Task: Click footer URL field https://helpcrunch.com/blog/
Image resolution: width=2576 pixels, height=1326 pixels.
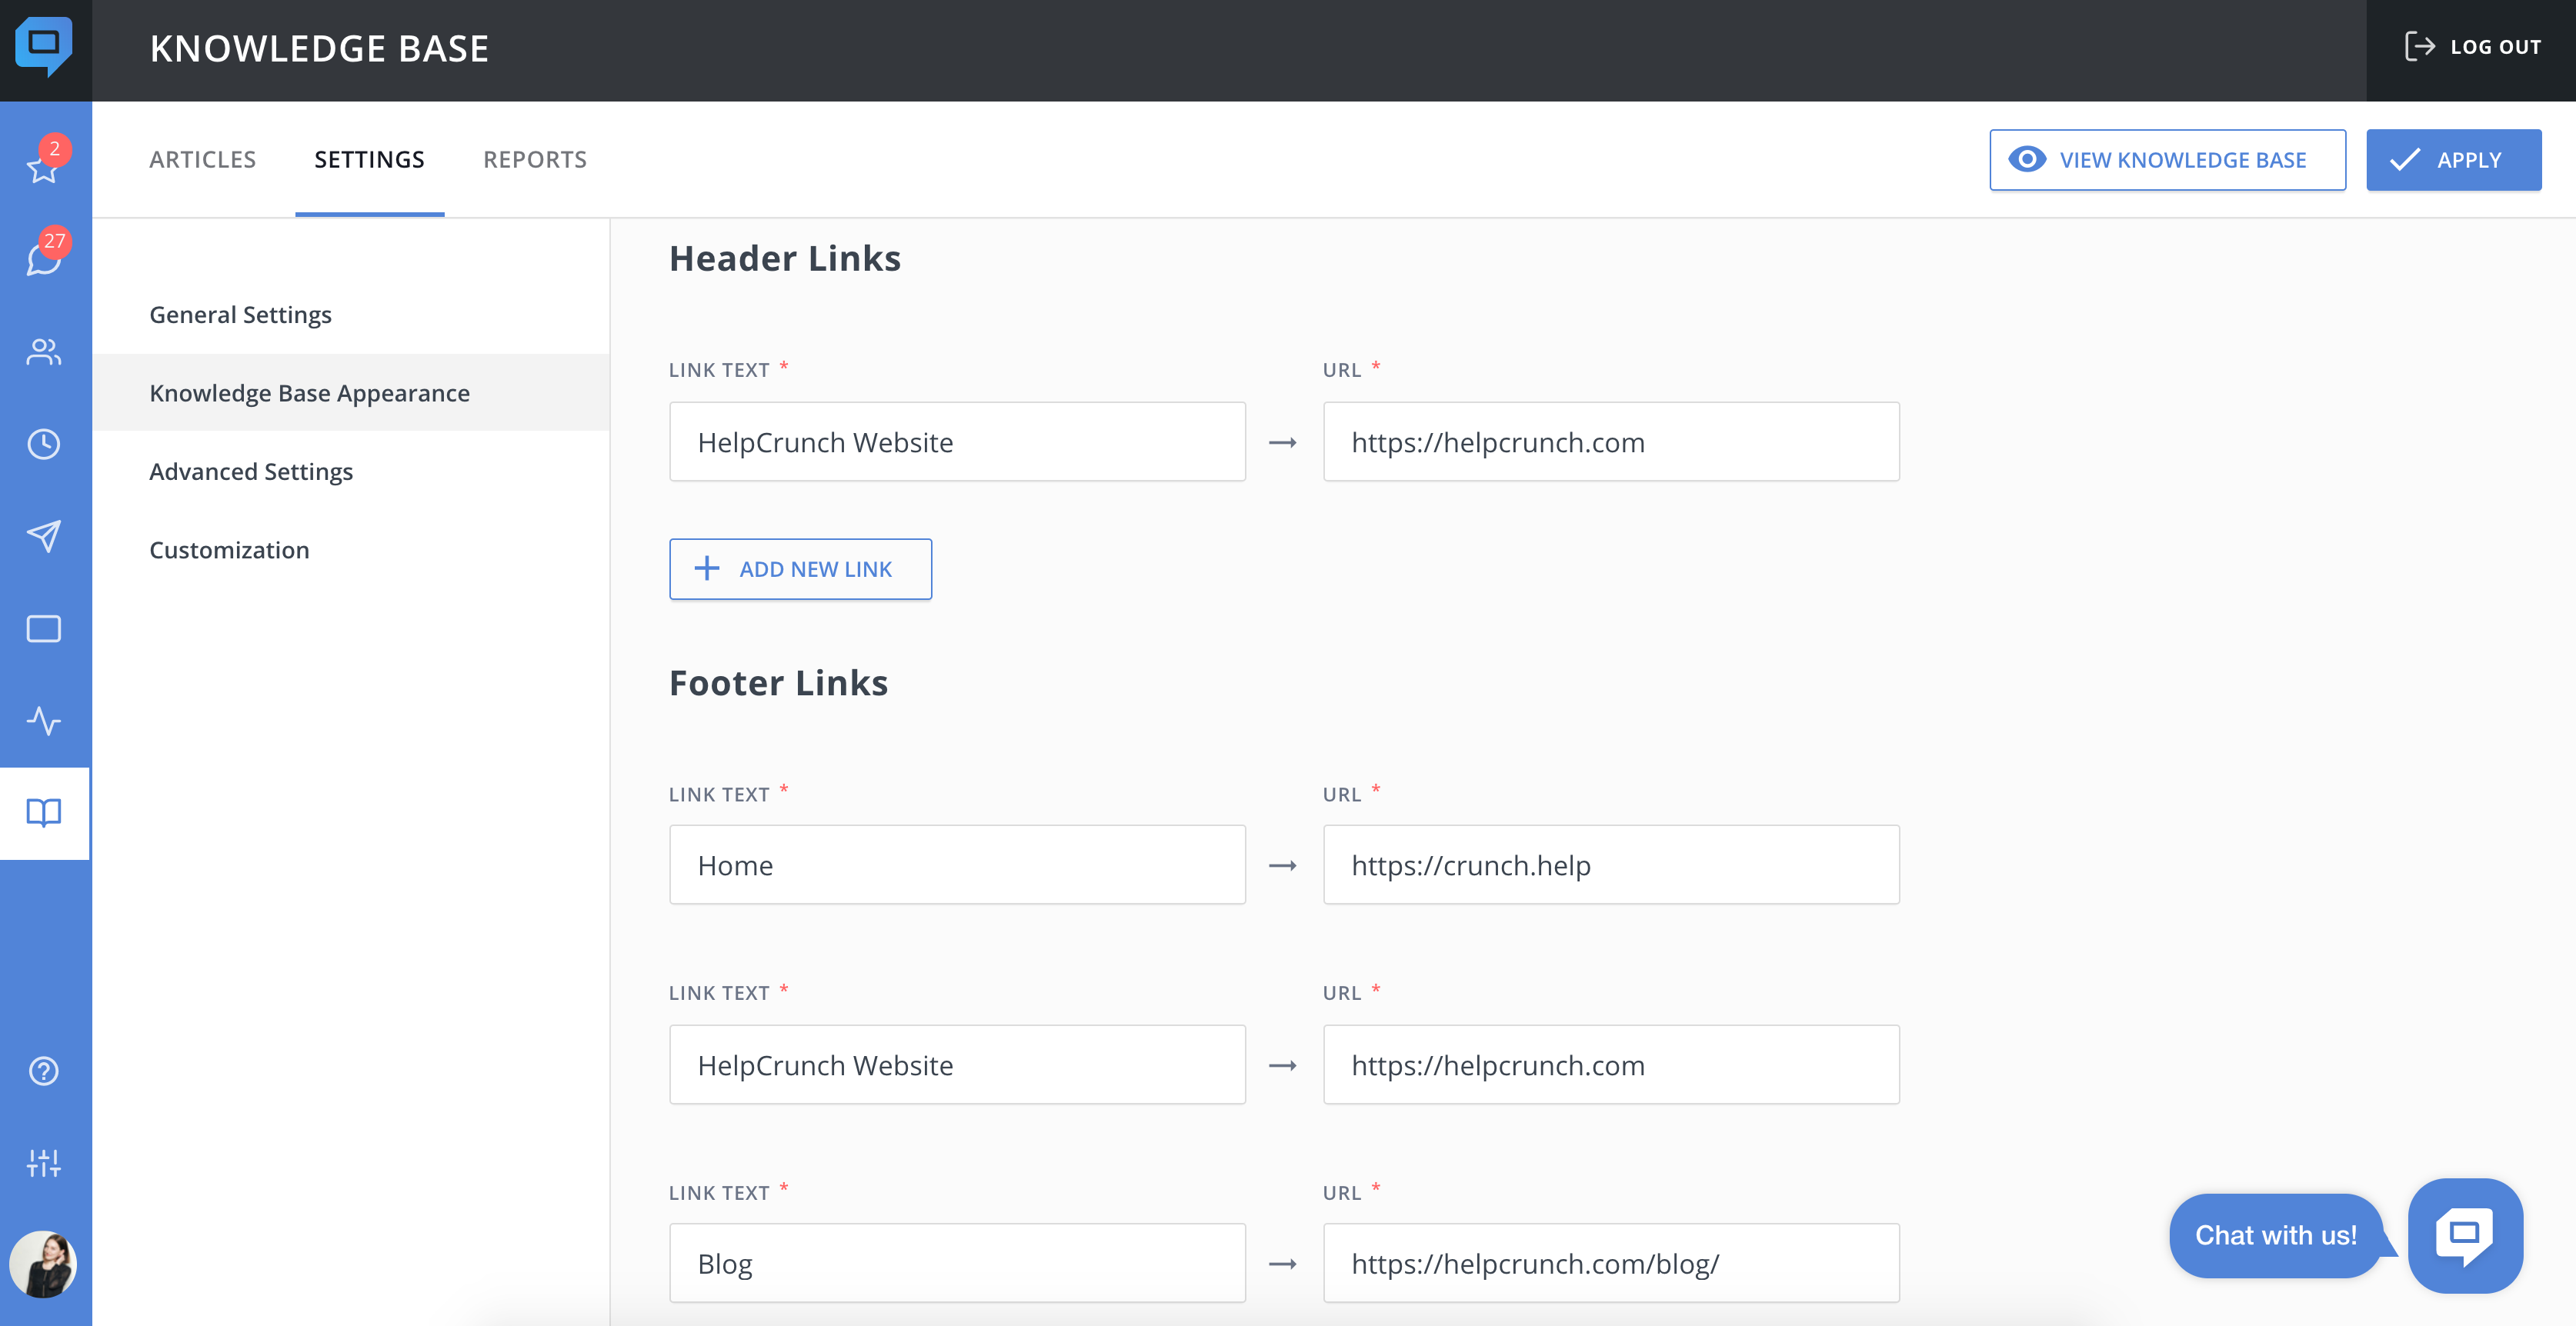Action: (1611, 1263)
